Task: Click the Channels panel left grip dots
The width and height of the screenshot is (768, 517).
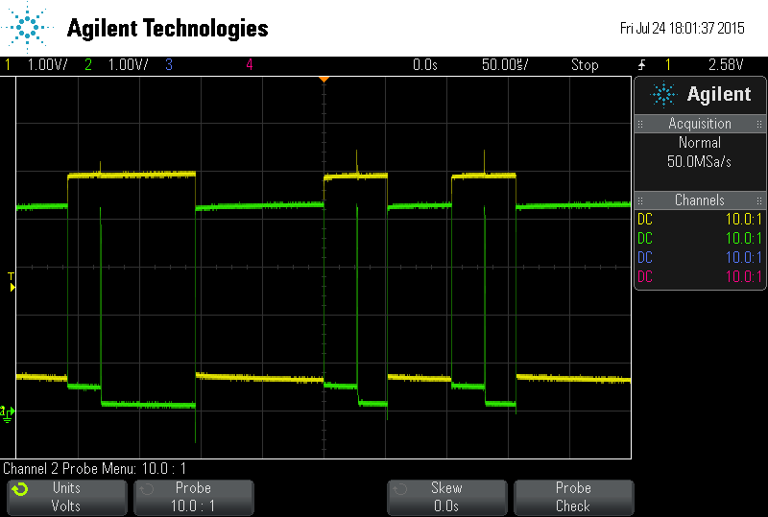Action: [640, 200]
